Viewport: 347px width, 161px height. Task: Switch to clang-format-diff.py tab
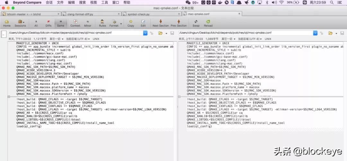(91, 14)
